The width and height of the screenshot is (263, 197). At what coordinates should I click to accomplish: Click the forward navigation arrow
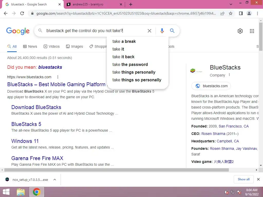[x=14, y=13]
